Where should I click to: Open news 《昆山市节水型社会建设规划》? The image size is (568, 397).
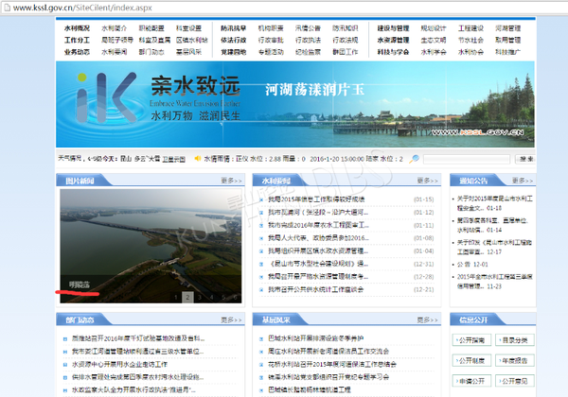[x=318, y=264]
